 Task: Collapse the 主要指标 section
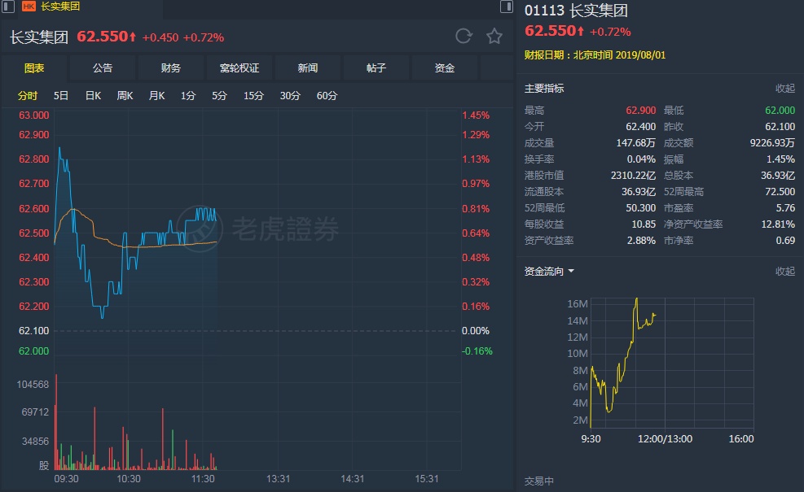point(784,88)
